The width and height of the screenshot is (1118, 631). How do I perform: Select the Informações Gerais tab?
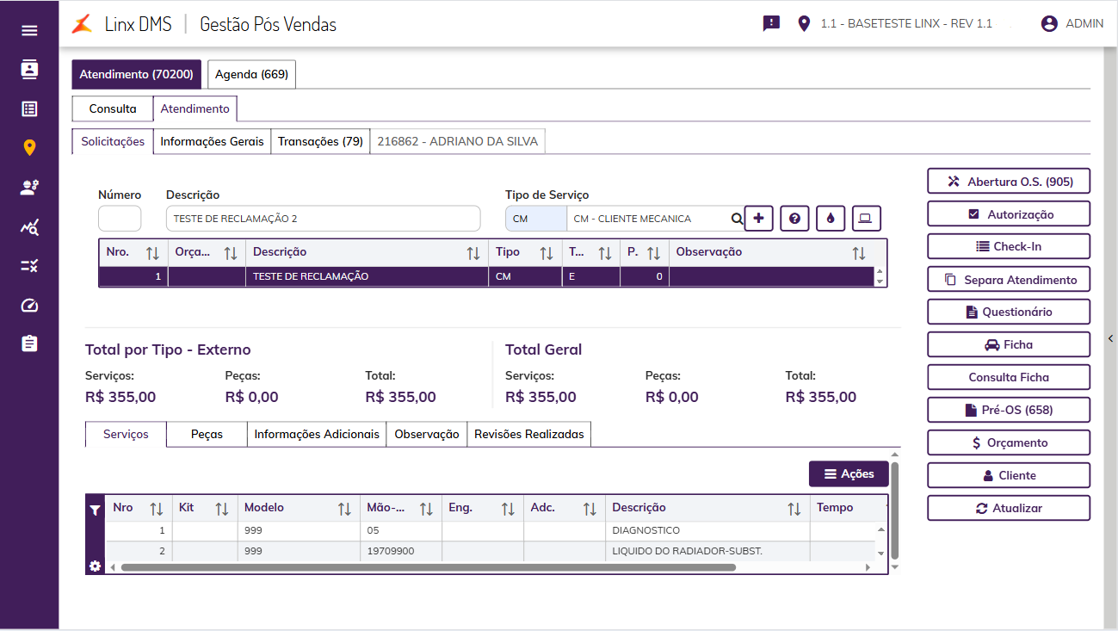click(x=212, y=141)
